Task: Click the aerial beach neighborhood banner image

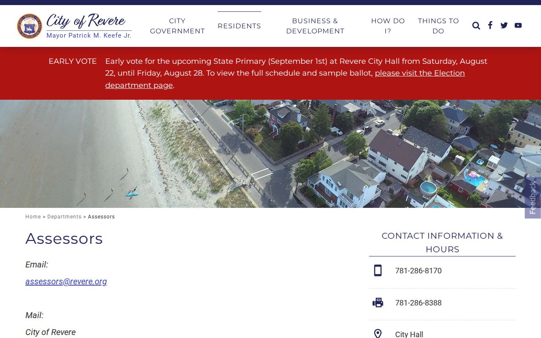Action: click(x=270, y=154)
